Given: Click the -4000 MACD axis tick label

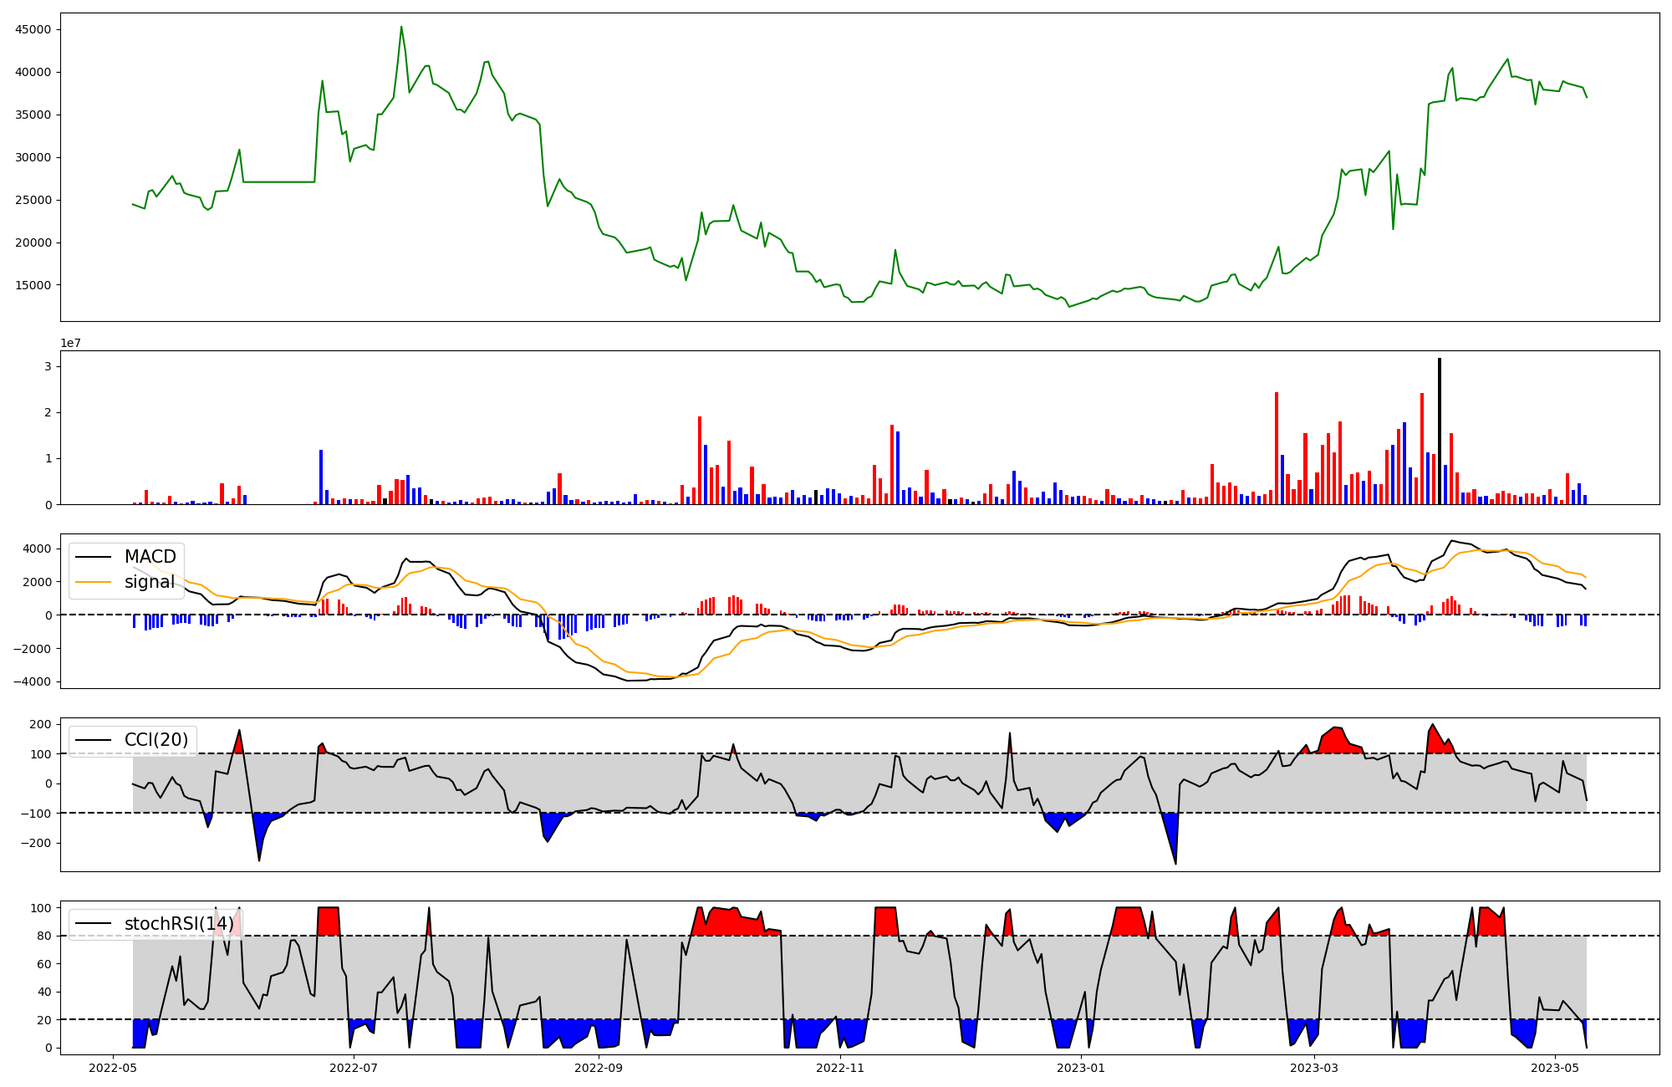Looking at the screenshot, I should click(31, 682).
